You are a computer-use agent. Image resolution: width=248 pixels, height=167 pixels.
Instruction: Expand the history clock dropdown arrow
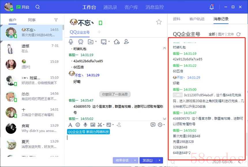pos(164,125)
